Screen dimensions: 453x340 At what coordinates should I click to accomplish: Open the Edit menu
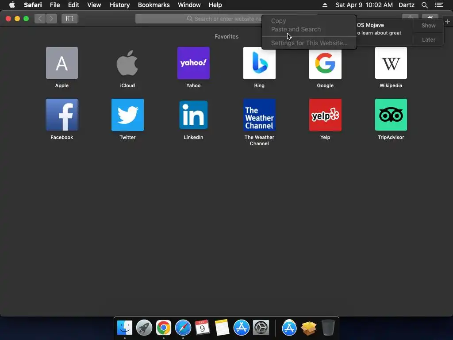(73, 5)
